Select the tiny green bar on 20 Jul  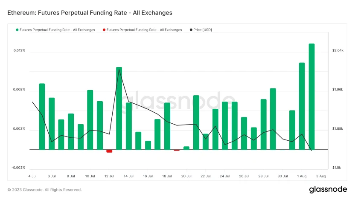coord(186,148)
